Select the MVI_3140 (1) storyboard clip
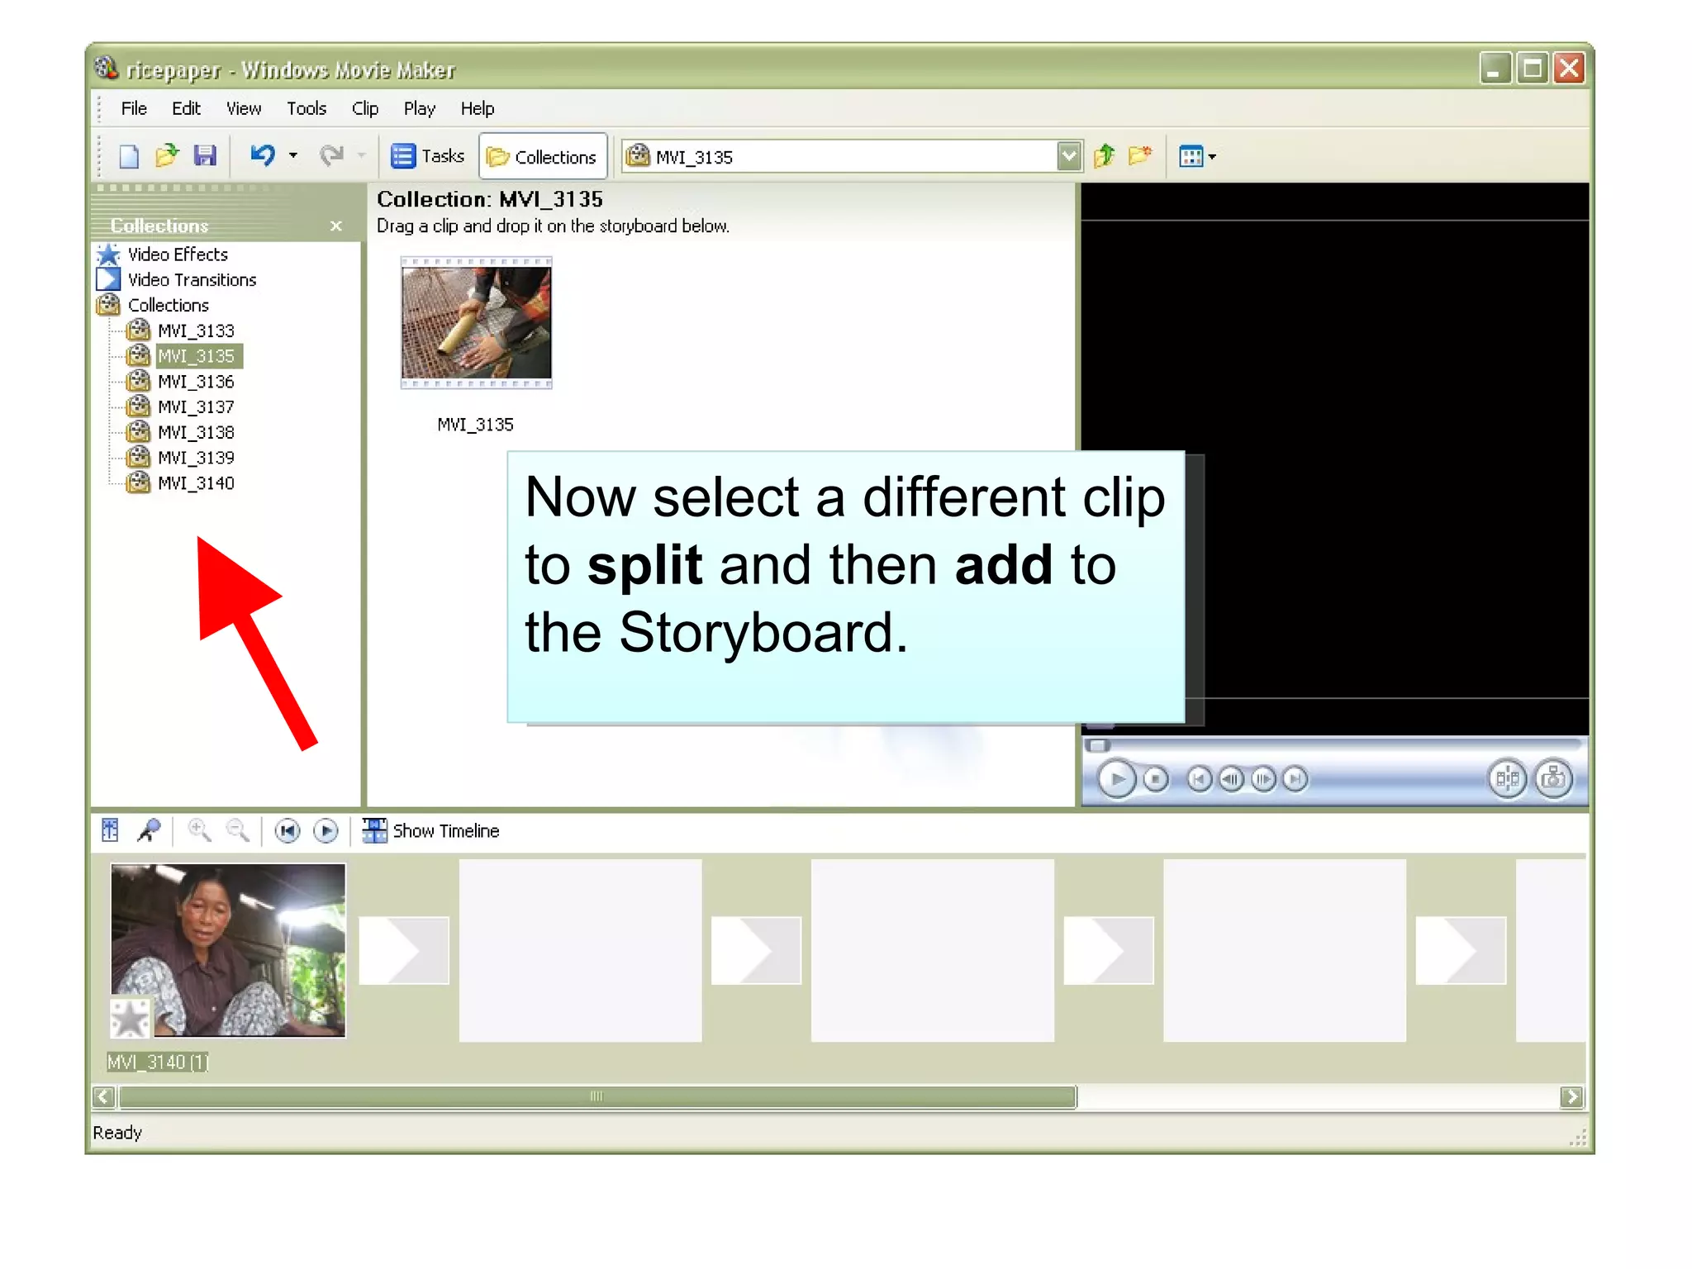 pos(228,950)
